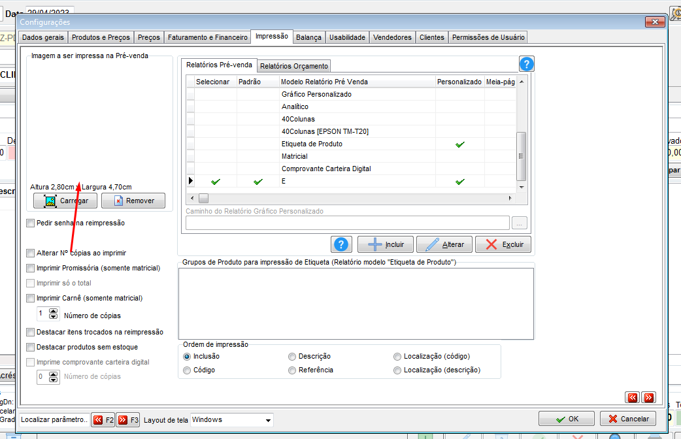Screen dimensions: 681x439
Task: Click Personalizado check of report E
Action: click(x=460, y=182)
